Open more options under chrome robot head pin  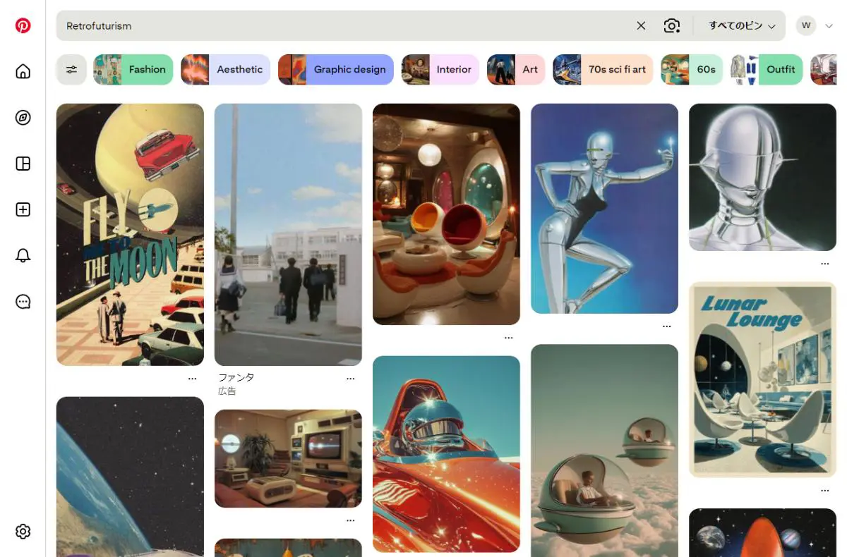[x=825, y=264]
